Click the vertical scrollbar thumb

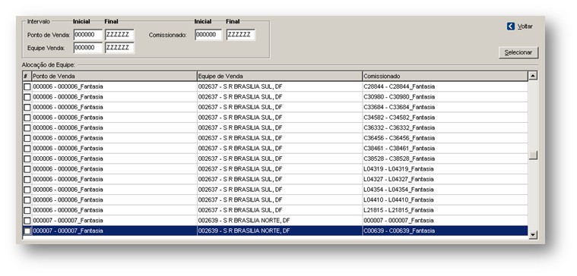click(x=532, y=155)
